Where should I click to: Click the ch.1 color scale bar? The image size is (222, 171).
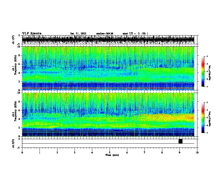point(203,72)
